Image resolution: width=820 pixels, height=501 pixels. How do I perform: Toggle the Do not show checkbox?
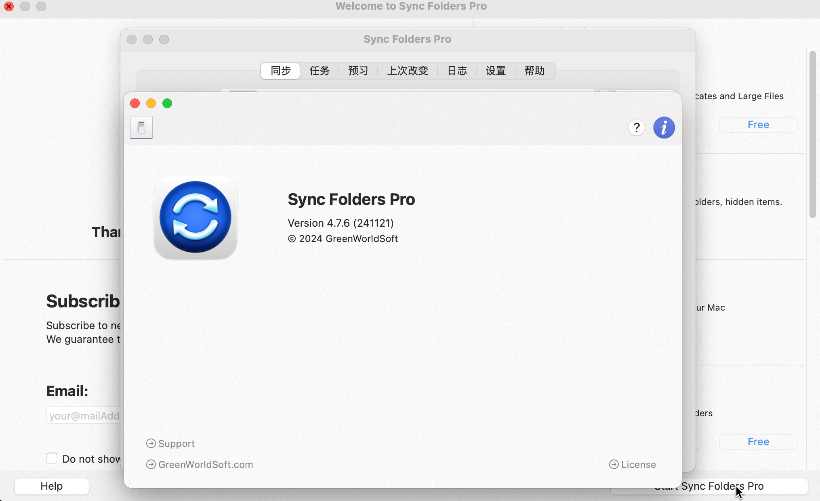52,458
